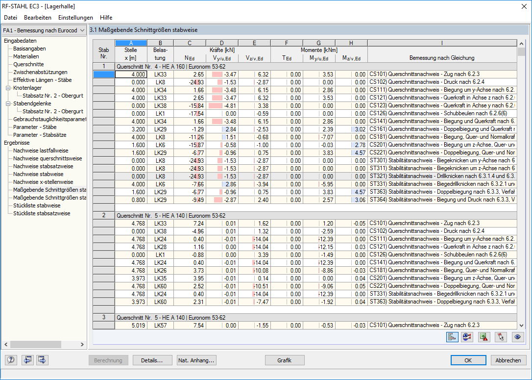The image size is (532, 380).
Task: Open Effektive Längen - Stäbe entry
Action: [x=43, y=80]
